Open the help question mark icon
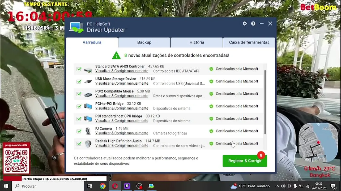The image size is (341, 191). coord(253,24)
